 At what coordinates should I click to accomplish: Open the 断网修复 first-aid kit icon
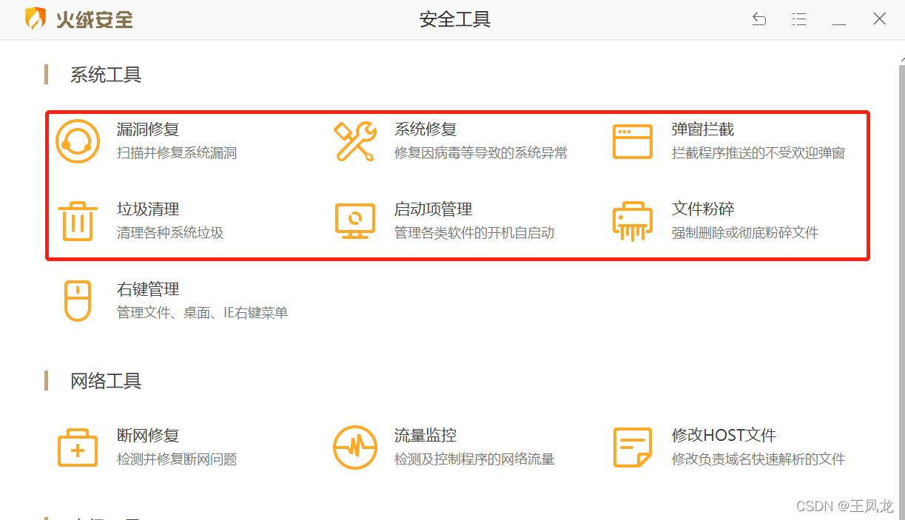(x=78, y=448)
